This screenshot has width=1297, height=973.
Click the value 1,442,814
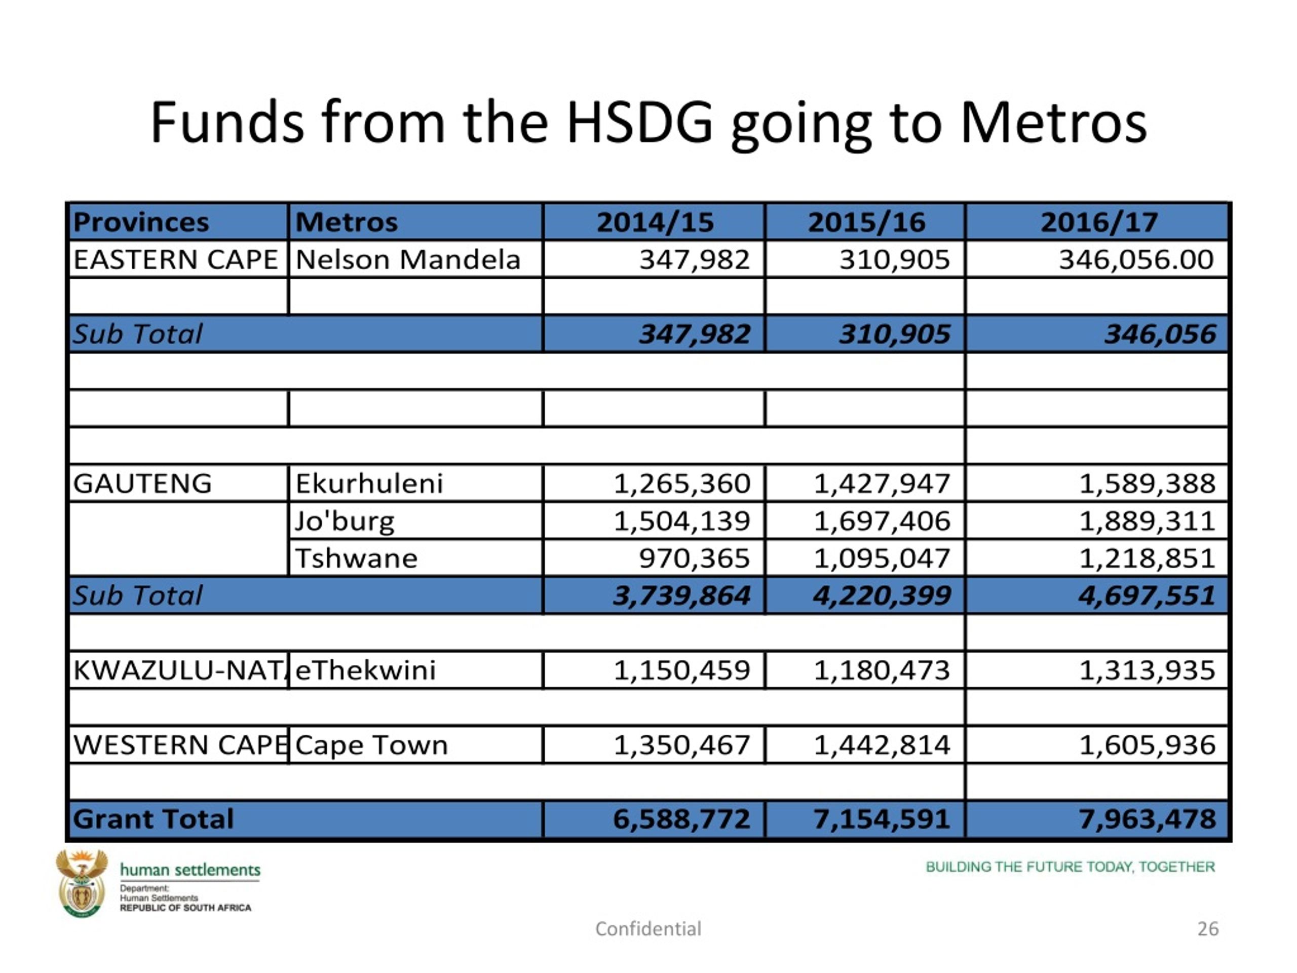pyautogui.click(x=881, y=745)
